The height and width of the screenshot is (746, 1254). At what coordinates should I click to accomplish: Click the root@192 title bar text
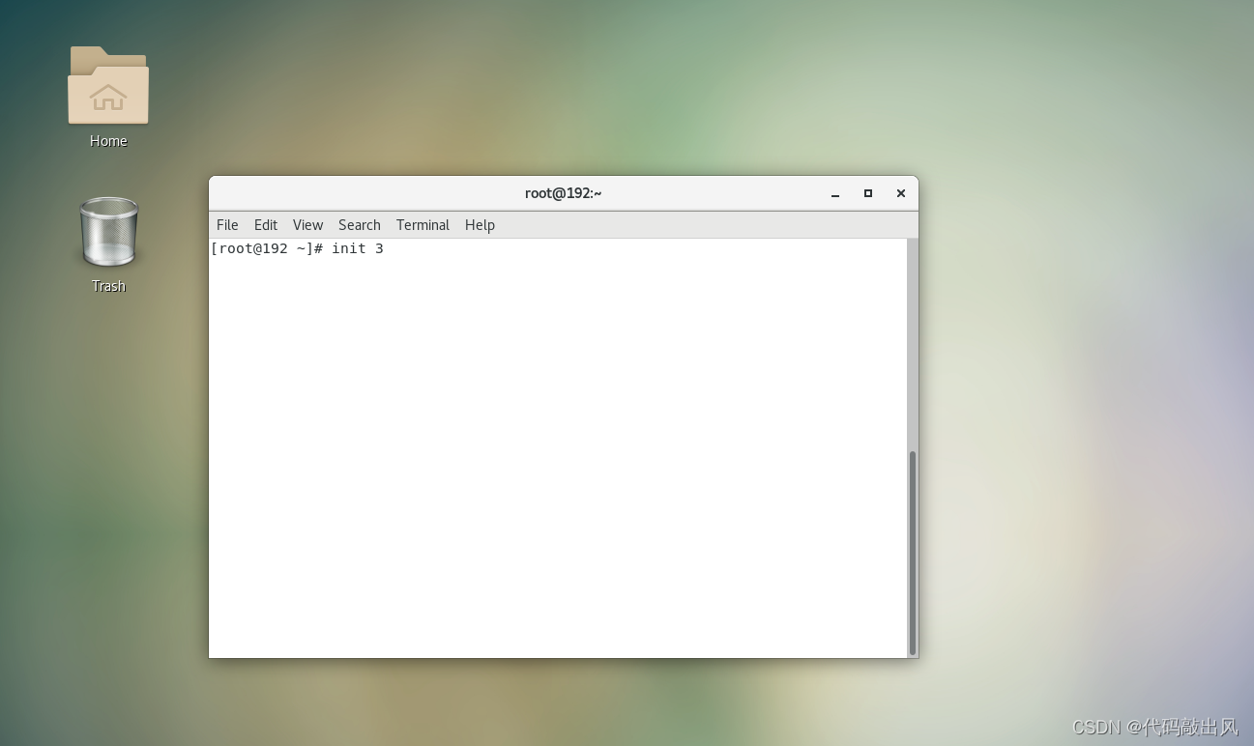[x=562, y=192]
